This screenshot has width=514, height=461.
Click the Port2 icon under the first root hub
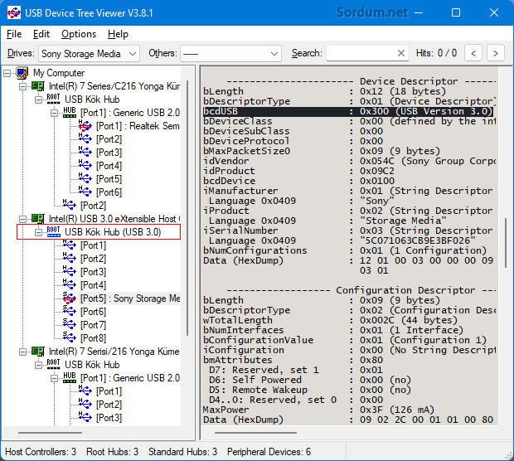coord(70,206)
